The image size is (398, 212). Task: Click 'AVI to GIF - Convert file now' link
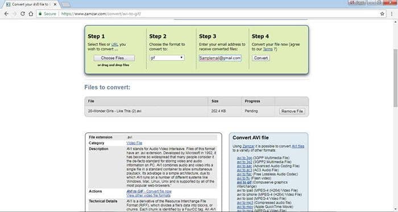(x=149, y=192)
